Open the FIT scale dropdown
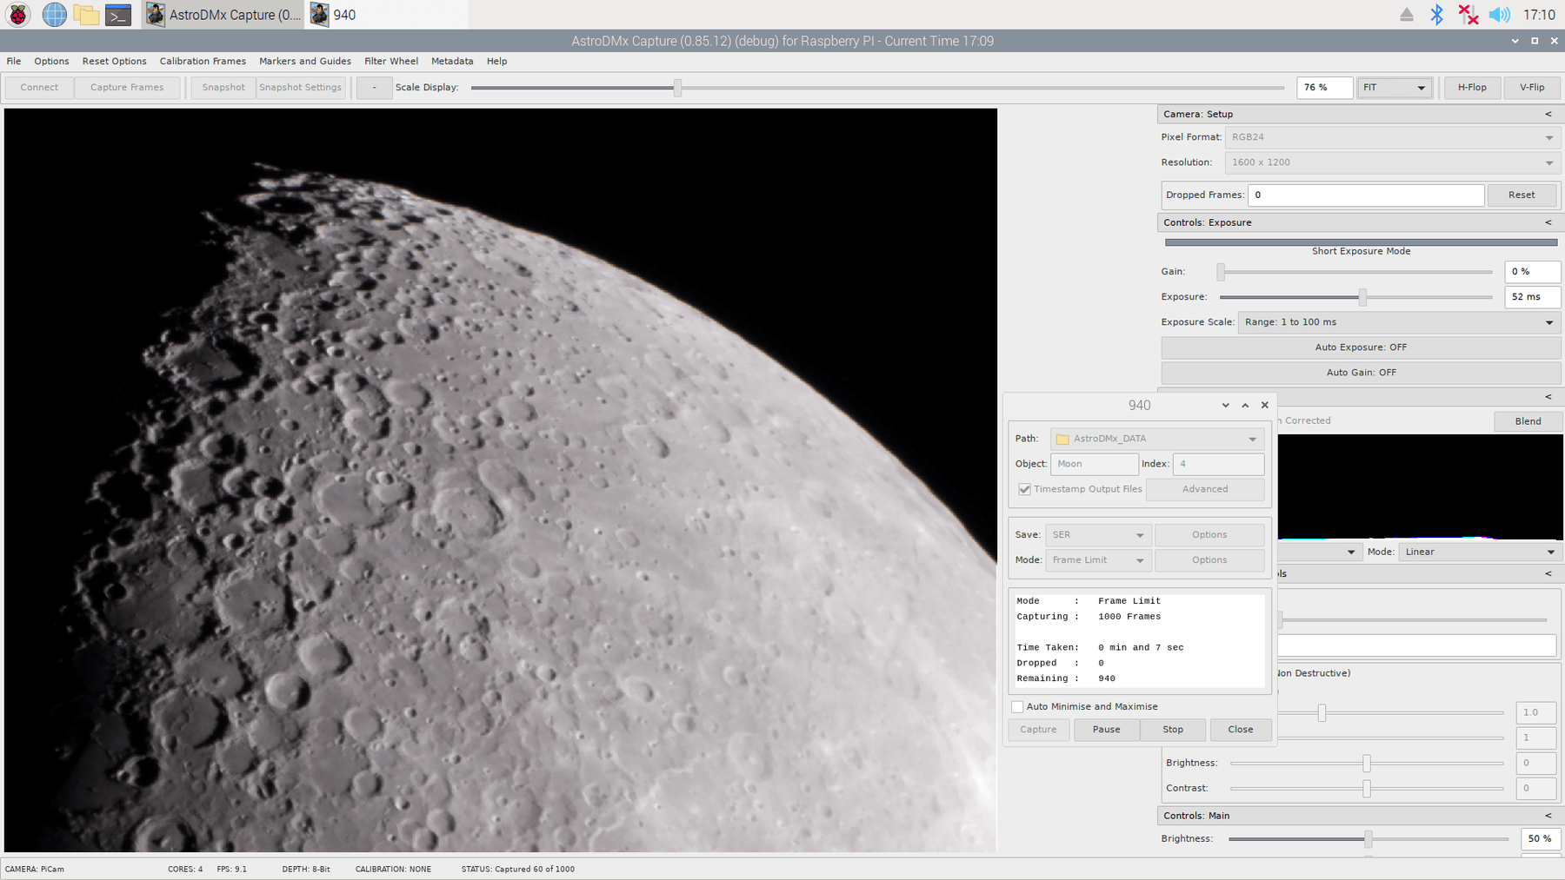Image resolution: width=1565 pixels, height=880 pixels. [x=1395, y=87]
